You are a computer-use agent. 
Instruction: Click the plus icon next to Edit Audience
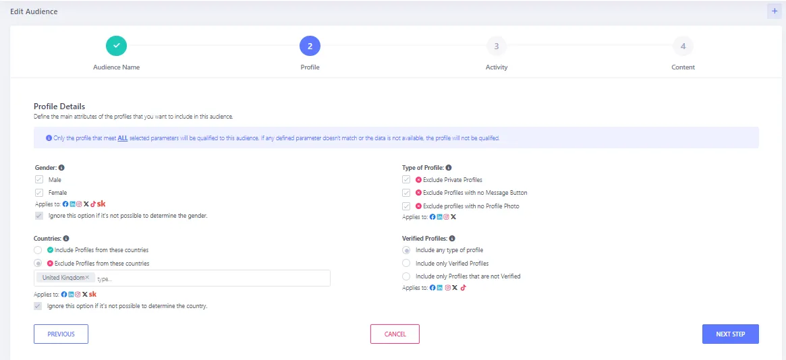(x=775, y=11)
